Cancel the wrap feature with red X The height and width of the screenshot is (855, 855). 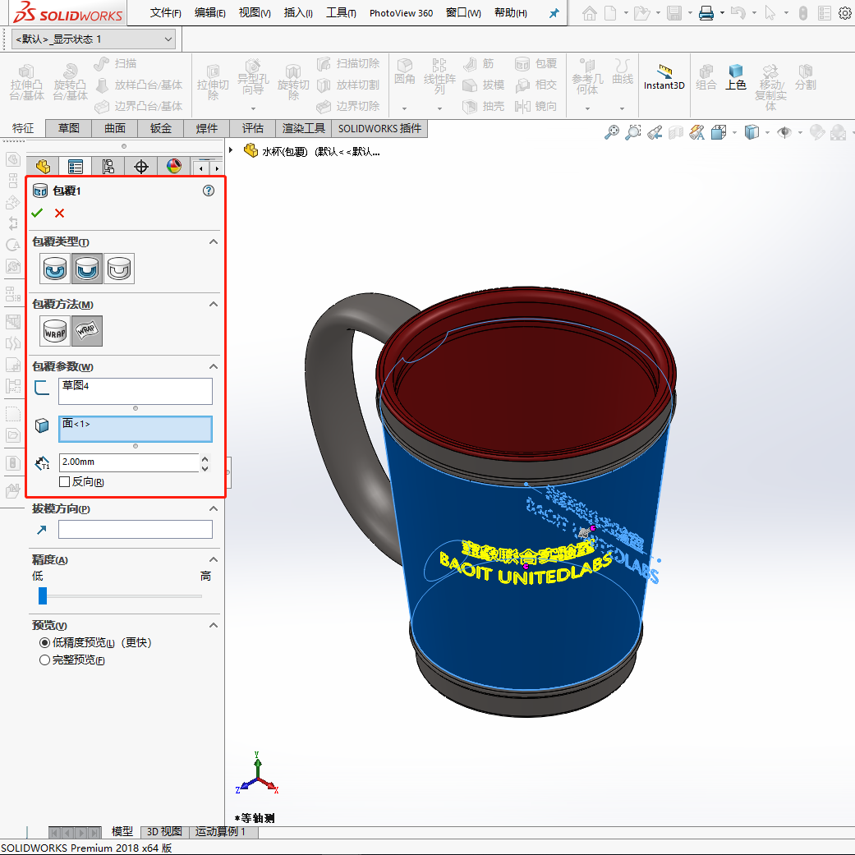point(59,214)
